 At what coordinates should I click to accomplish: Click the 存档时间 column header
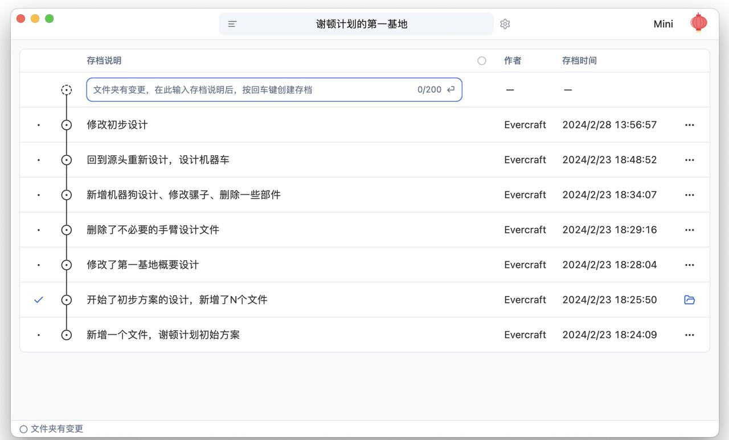[x=579, y=61]
